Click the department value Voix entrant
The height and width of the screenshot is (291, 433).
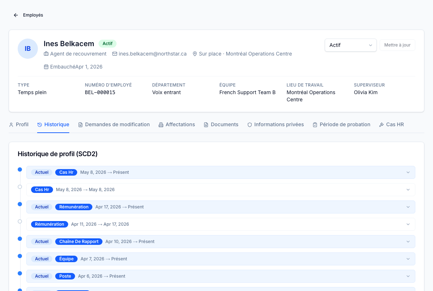click(x=167, y=92)
